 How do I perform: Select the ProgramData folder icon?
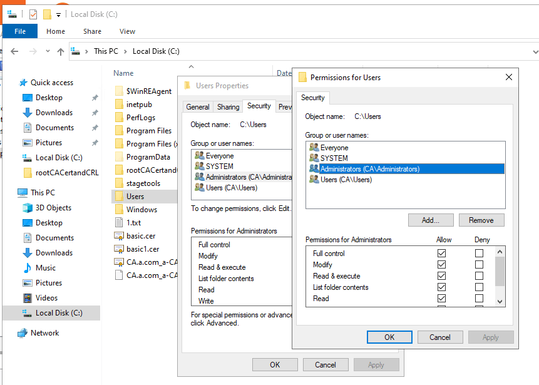tap(119, 157)
